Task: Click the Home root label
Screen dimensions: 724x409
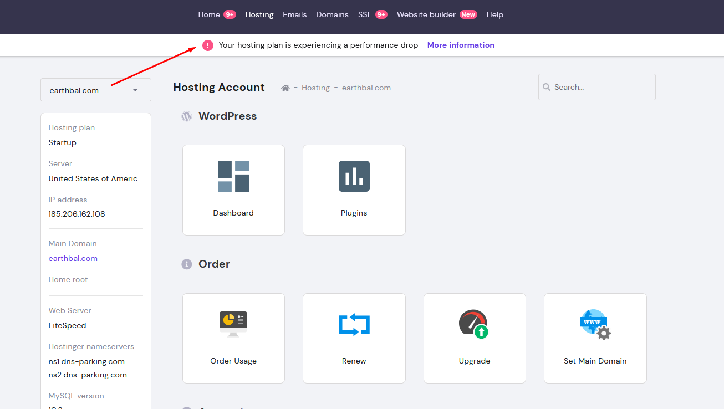Action: [x=68, y=279]
